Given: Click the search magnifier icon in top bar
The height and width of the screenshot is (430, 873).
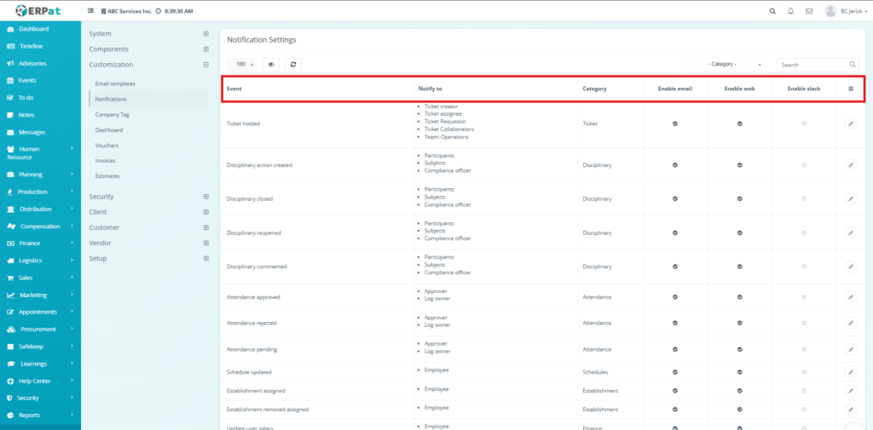Looking at the screenshot, I should [772, 11].
